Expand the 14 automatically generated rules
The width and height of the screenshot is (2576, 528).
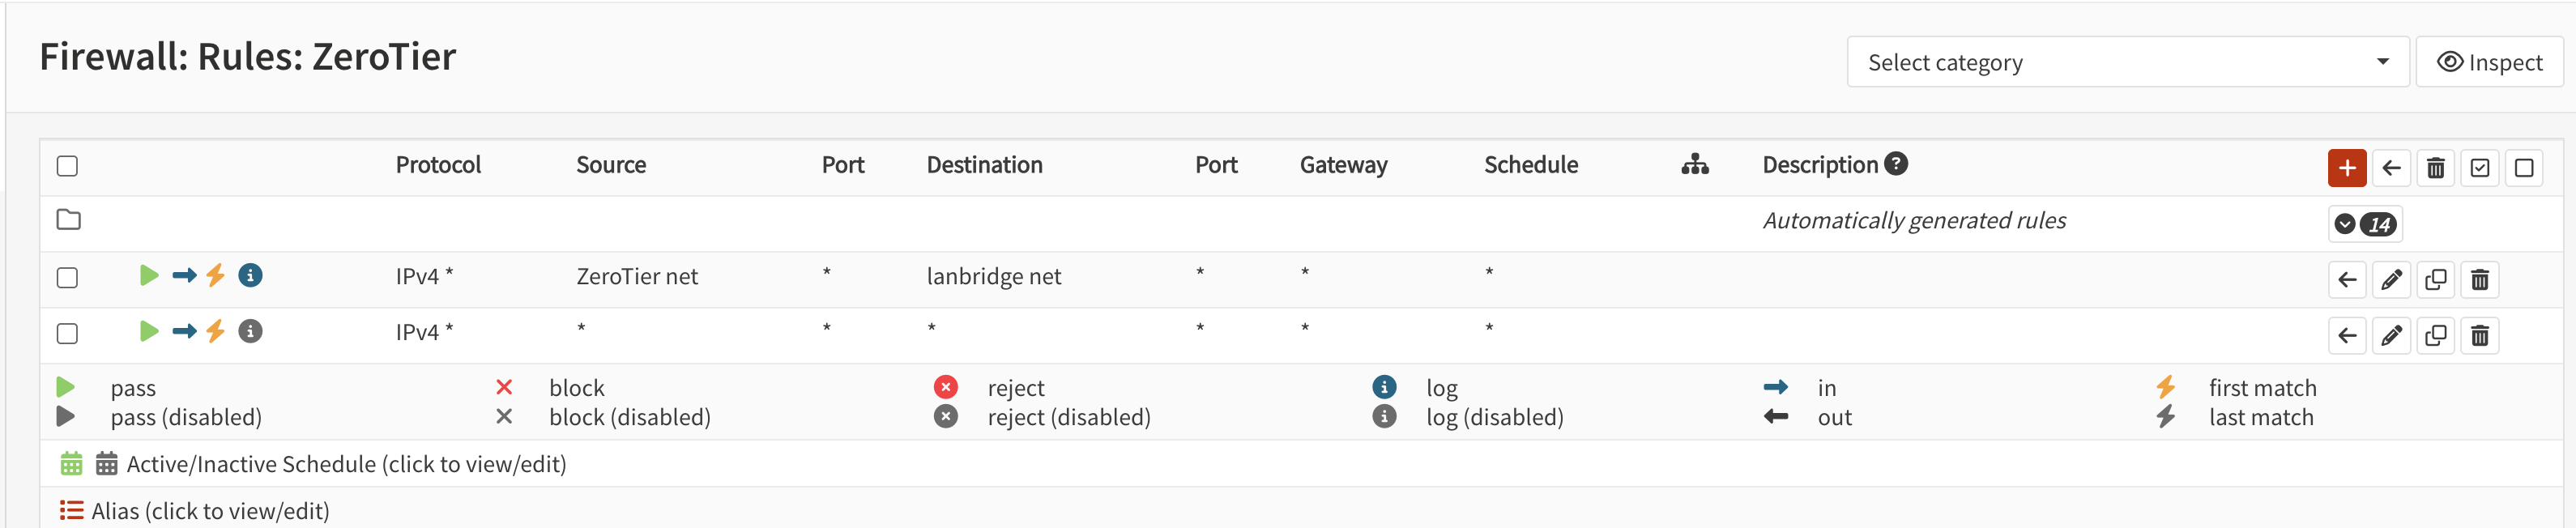(x=2364, y=224)
